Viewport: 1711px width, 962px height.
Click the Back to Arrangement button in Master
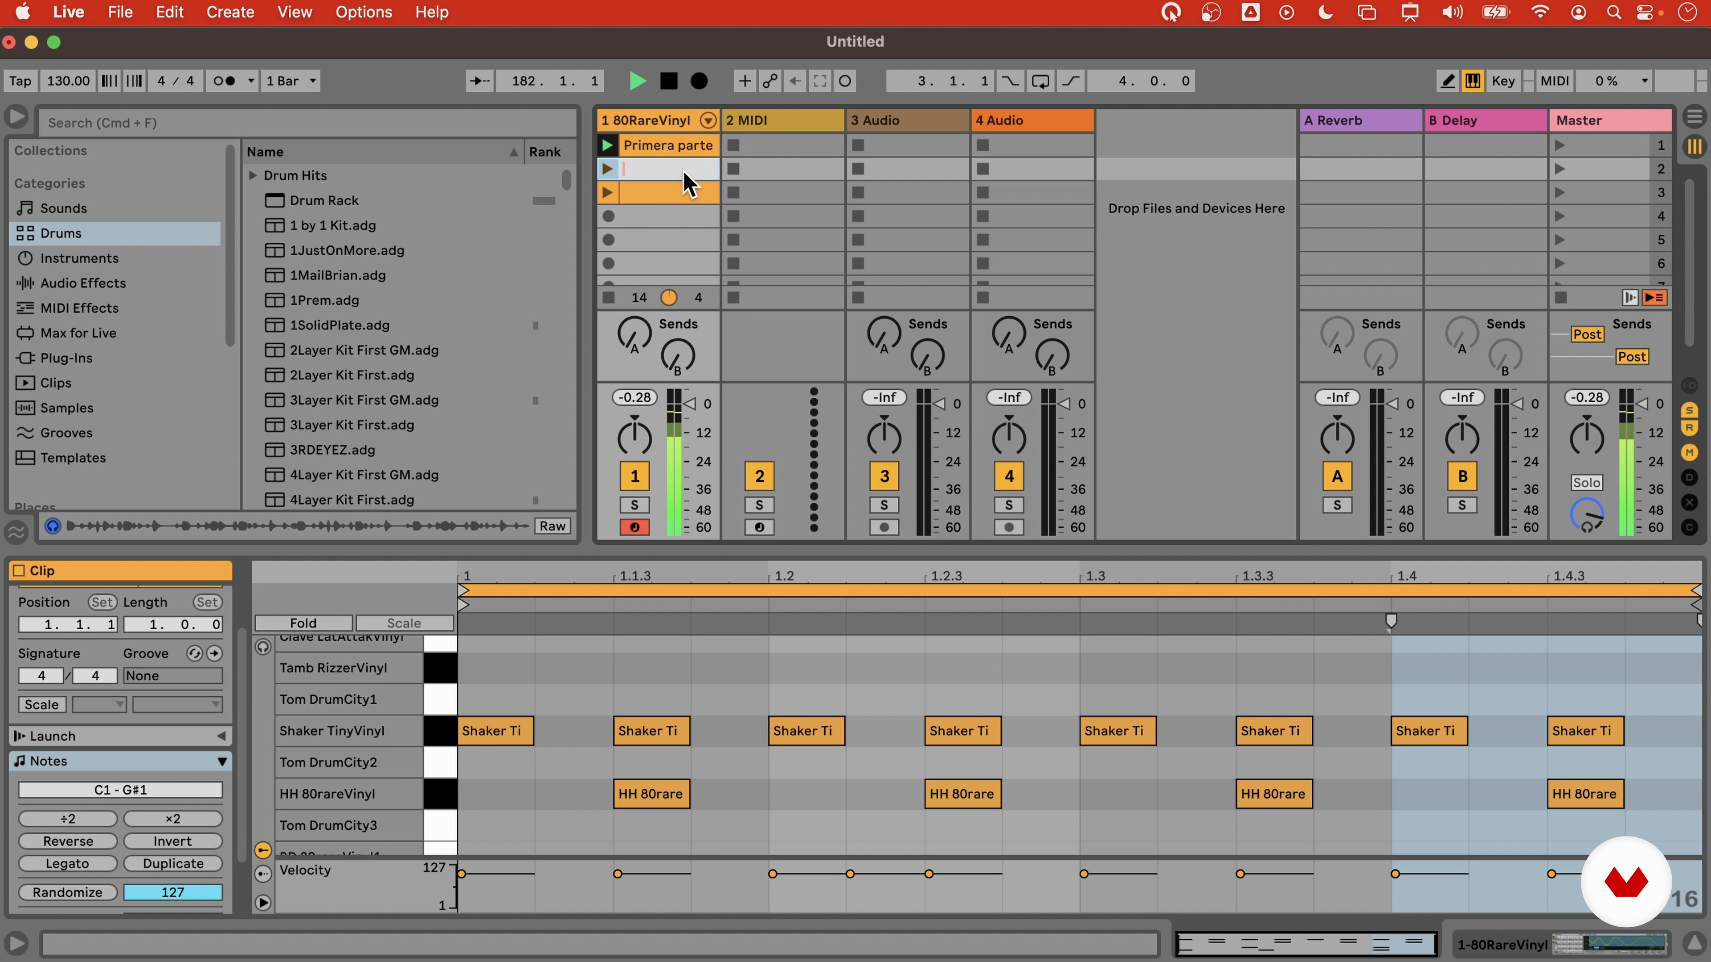pos(1654,298)
